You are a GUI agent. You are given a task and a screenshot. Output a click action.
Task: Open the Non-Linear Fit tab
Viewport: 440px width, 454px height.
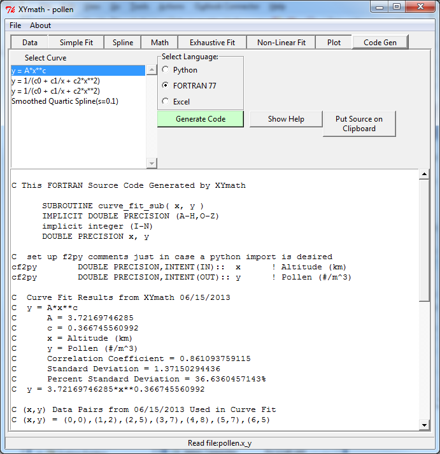pyautogui.click(x=281, y=43)
